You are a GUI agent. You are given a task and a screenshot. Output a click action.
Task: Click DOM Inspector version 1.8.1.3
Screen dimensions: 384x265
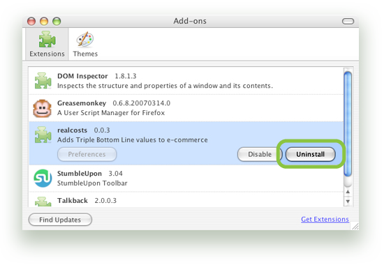pos(126,76)
